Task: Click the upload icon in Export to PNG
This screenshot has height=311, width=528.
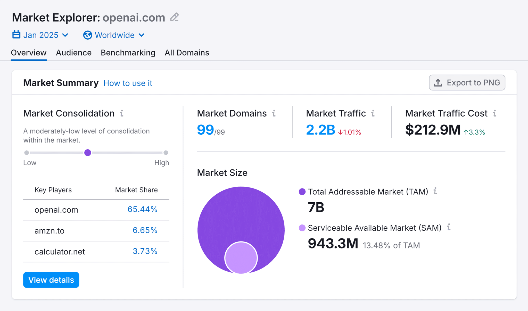Action: (438, 83)
